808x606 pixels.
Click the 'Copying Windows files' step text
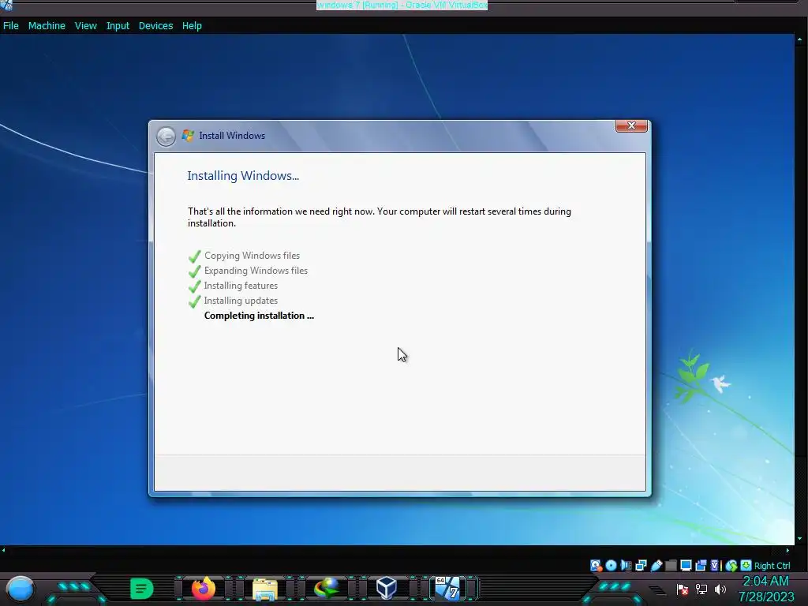click(252, 256)
